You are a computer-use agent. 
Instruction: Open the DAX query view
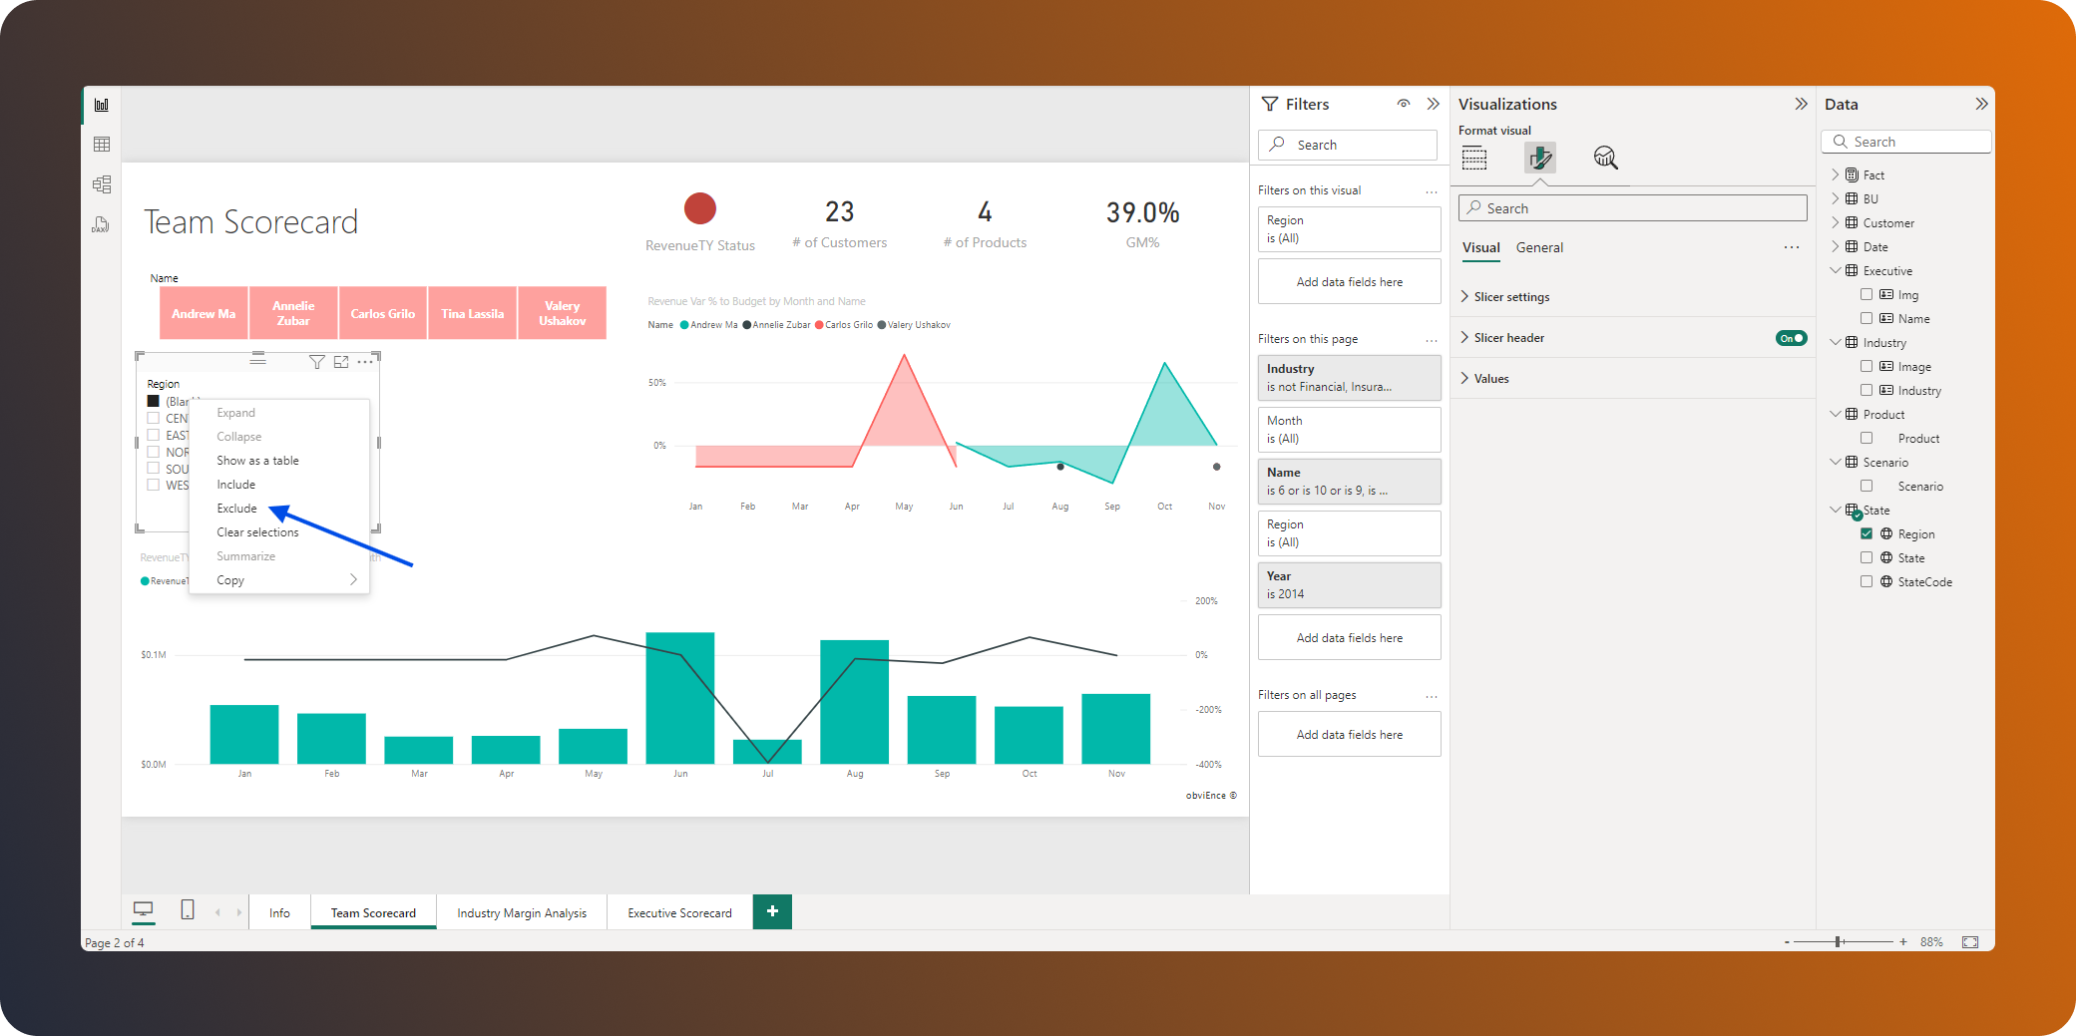point(101,224)
